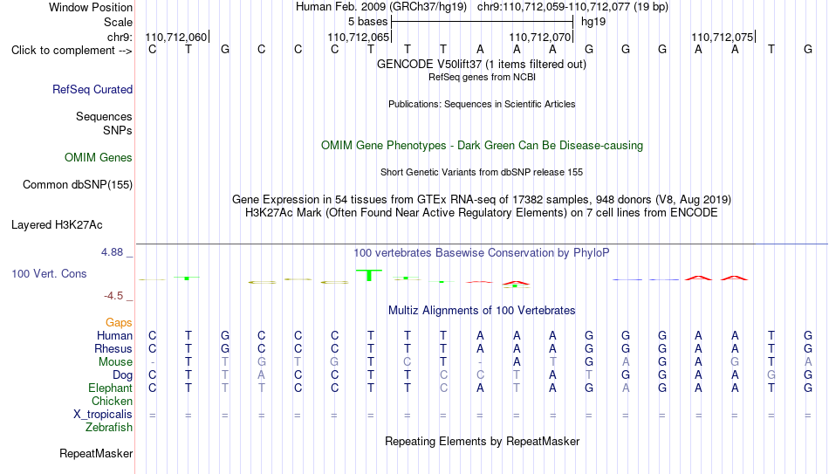Select the X_tropicalis species row label

tap(103, 415)
